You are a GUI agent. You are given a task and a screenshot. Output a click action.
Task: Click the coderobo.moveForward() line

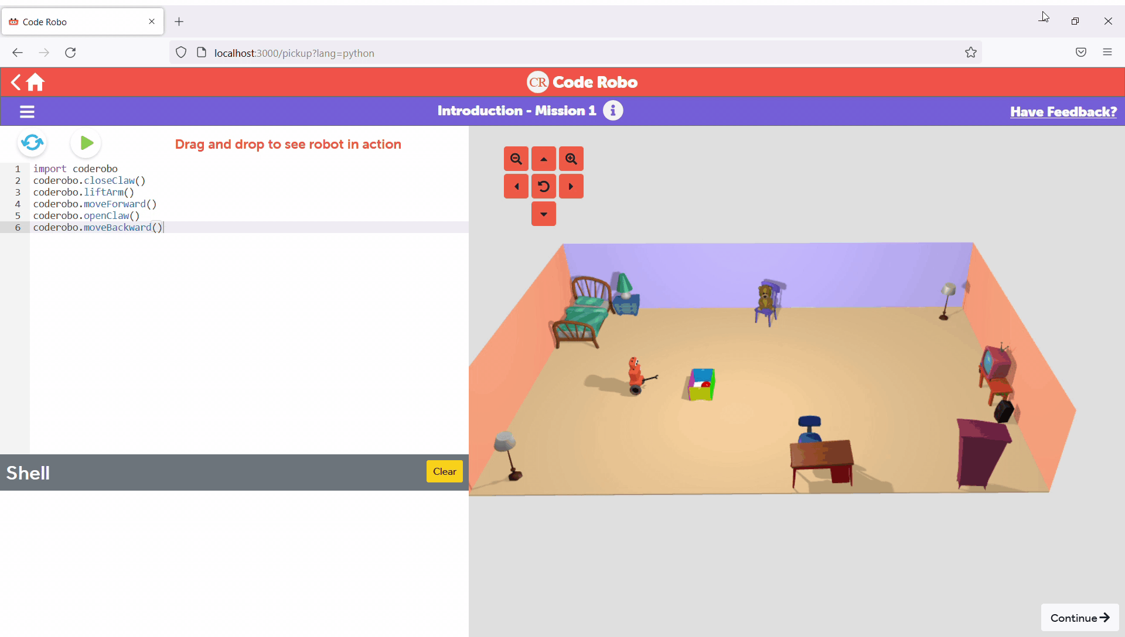pyautogui.click(x=95, y=204)
